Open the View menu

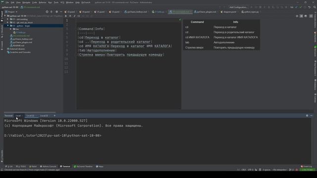[18, 2]
